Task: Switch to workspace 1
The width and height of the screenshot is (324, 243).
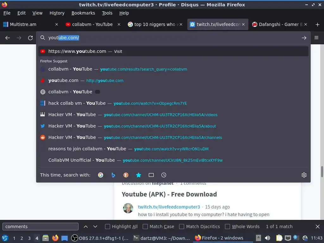Action: [14, 238]
